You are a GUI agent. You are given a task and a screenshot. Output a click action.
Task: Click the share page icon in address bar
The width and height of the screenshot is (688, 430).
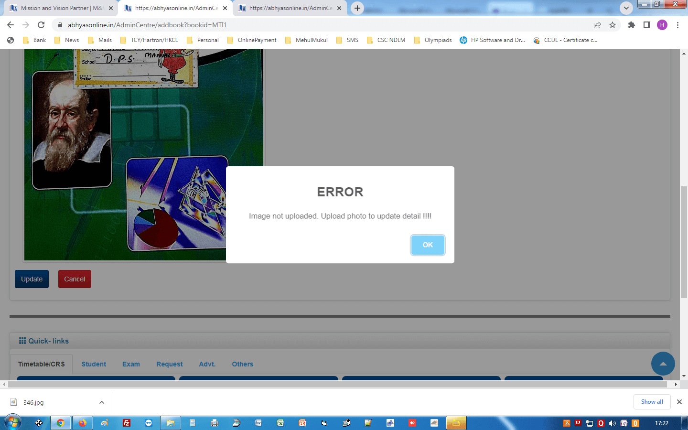[597, 25]
